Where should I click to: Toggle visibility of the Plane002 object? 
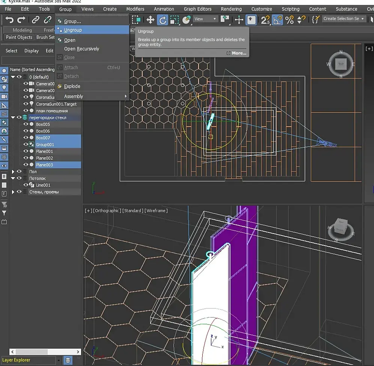(x=26, y=158)
